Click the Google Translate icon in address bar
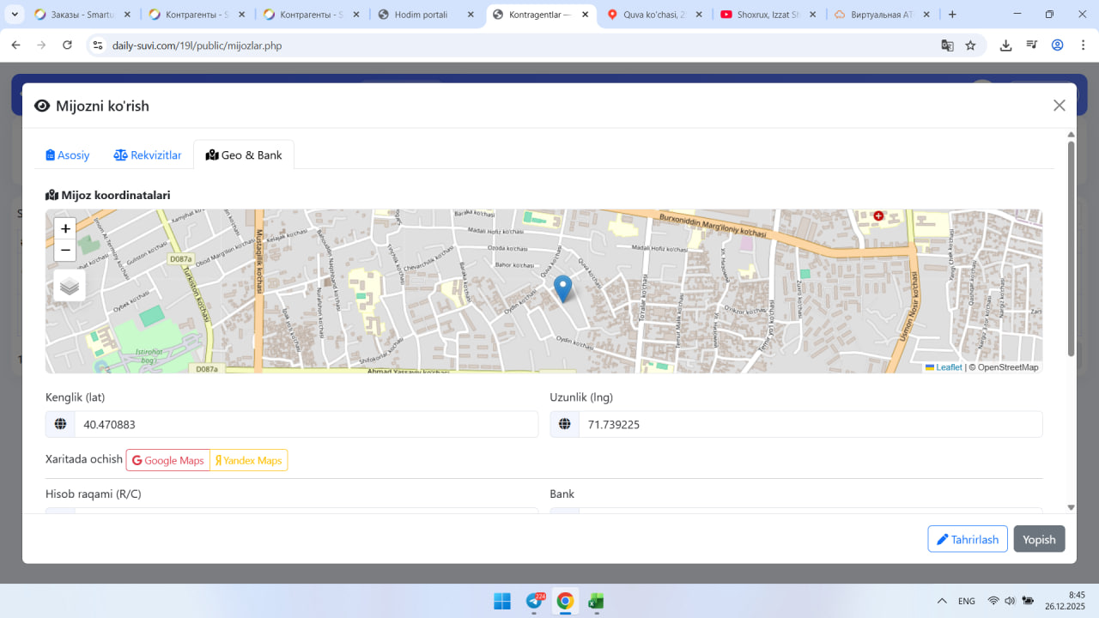This screenshot has width=1099, height=618. (947, 45)
